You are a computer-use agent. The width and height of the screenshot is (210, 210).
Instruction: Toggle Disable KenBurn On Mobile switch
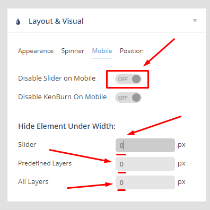coord(128,98)
